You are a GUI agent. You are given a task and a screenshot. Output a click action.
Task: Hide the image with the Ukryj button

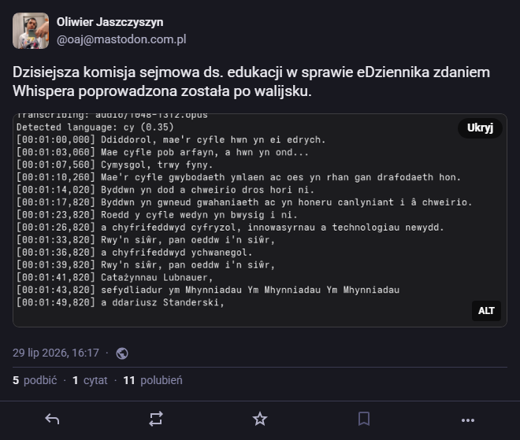coord(480,128)
